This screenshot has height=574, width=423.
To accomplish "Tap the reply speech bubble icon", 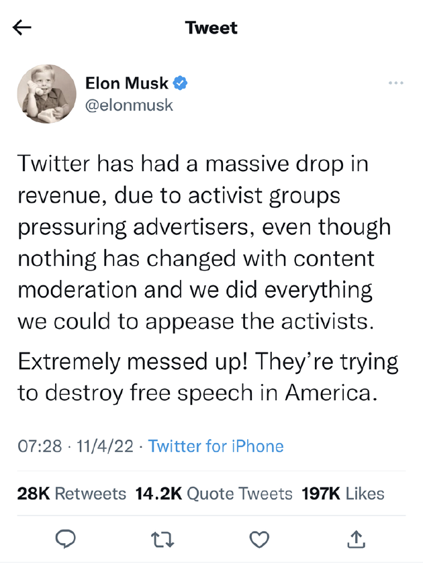I will point(65,538).
